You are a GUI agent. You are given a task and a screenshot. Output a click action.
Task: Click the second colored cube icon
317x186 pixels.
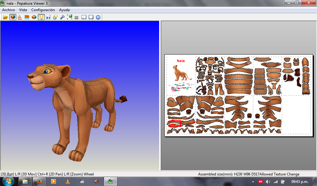pos(34,17)
